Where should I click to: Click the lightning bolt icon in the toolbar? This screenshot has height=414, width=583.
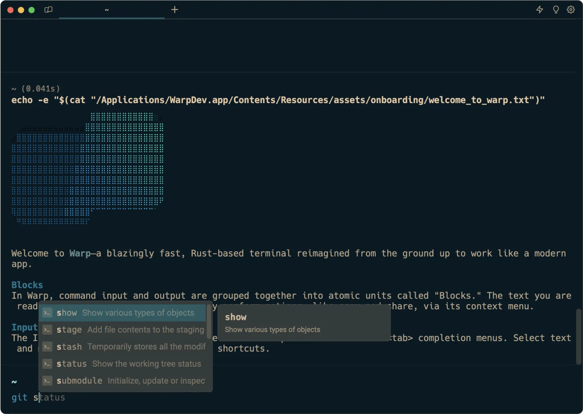(x=540, y=10)
